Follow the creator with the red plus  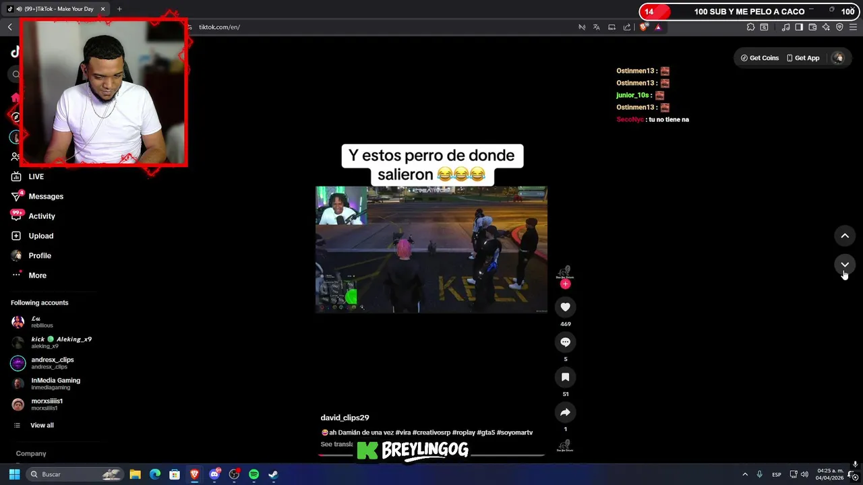point(565,284)
